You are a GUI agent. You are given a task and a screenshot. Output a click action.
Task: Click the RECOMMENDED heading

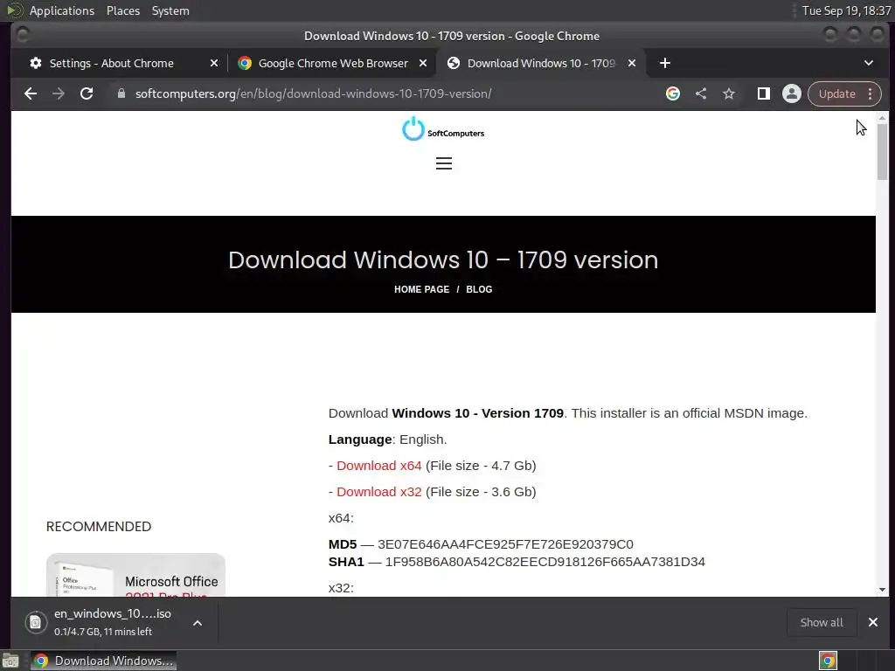[x=99, y=527]
